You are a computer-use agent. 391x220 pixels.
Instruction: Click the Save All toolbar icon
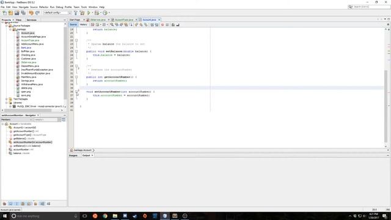pos(23,13)
